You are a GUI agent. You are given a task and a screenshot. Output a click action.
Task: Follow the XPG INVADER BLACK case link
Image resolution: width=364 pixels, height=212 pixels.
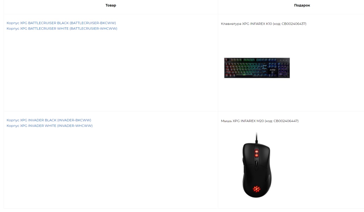pyautogui.click(x=49, y=120)
